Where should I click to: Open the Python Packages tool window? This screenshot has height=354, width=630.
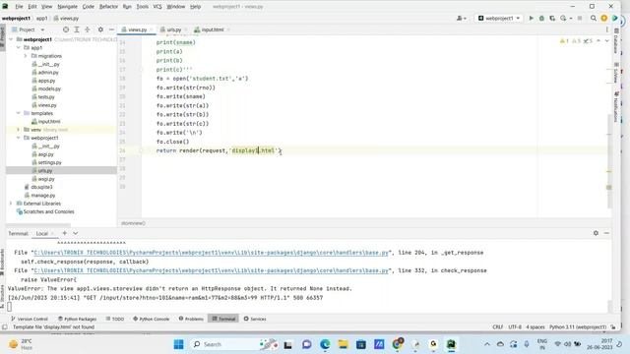point(77,319)
